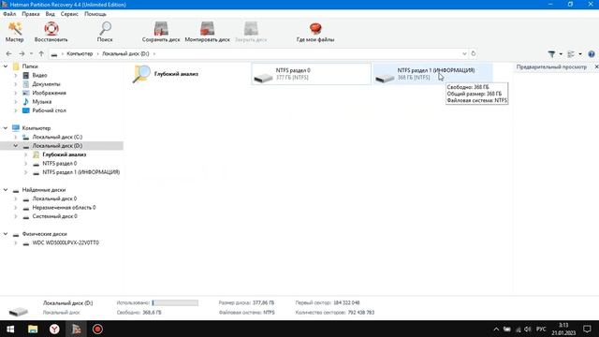Select Локальный диск 0 found disk
Viewport: 599px width, 337px height.
[54, 198]
